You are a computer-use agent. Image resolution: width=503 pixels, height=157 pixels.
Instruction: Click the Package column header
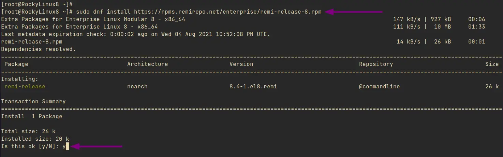(x=16, y=64)
